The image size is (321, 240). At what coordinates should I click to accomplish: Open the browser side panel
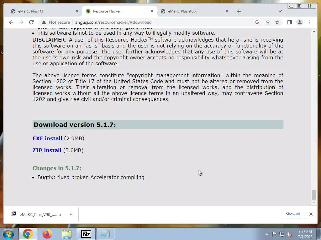(x=289, y=22)
